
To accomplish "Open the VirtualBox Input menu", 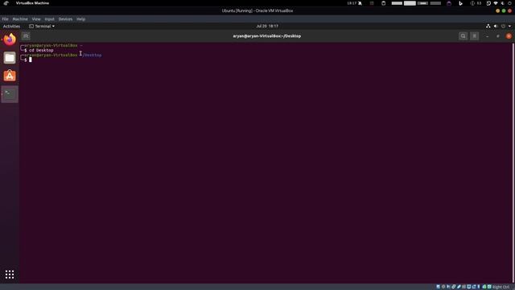I will pyautogui.click(x=50, y=19).
